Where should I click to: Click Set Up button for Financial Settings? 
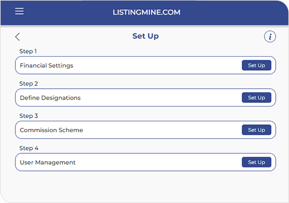256,65
